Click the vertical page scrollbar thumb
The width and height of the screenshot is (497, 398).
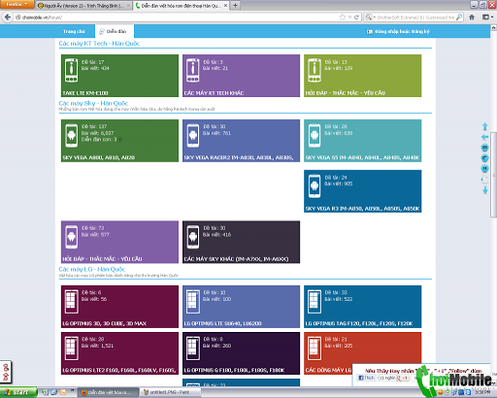click(493, 175)
